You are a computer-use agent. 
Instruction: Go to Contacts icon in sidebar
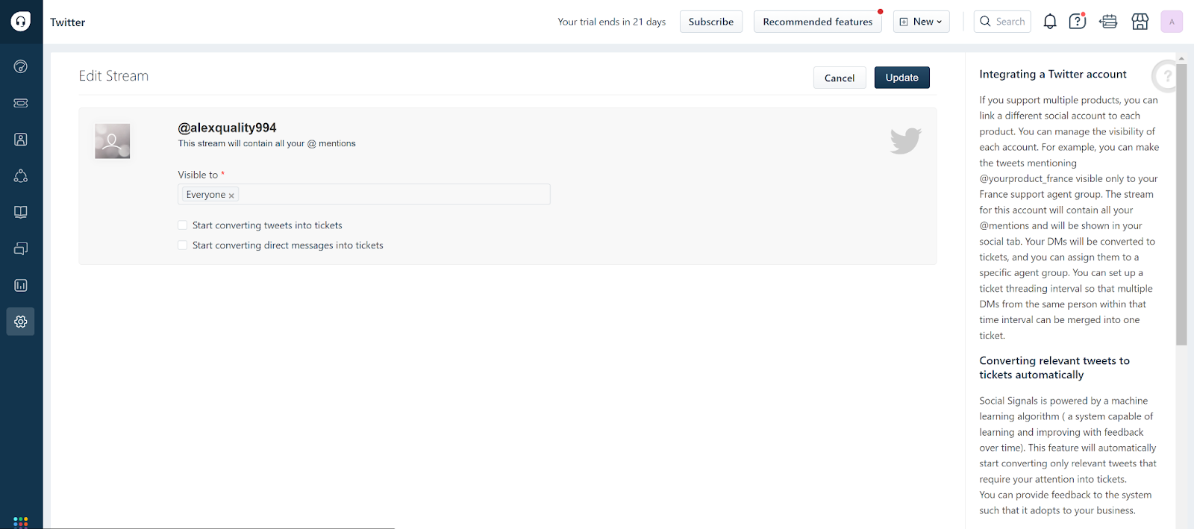[x=21, y=140]
